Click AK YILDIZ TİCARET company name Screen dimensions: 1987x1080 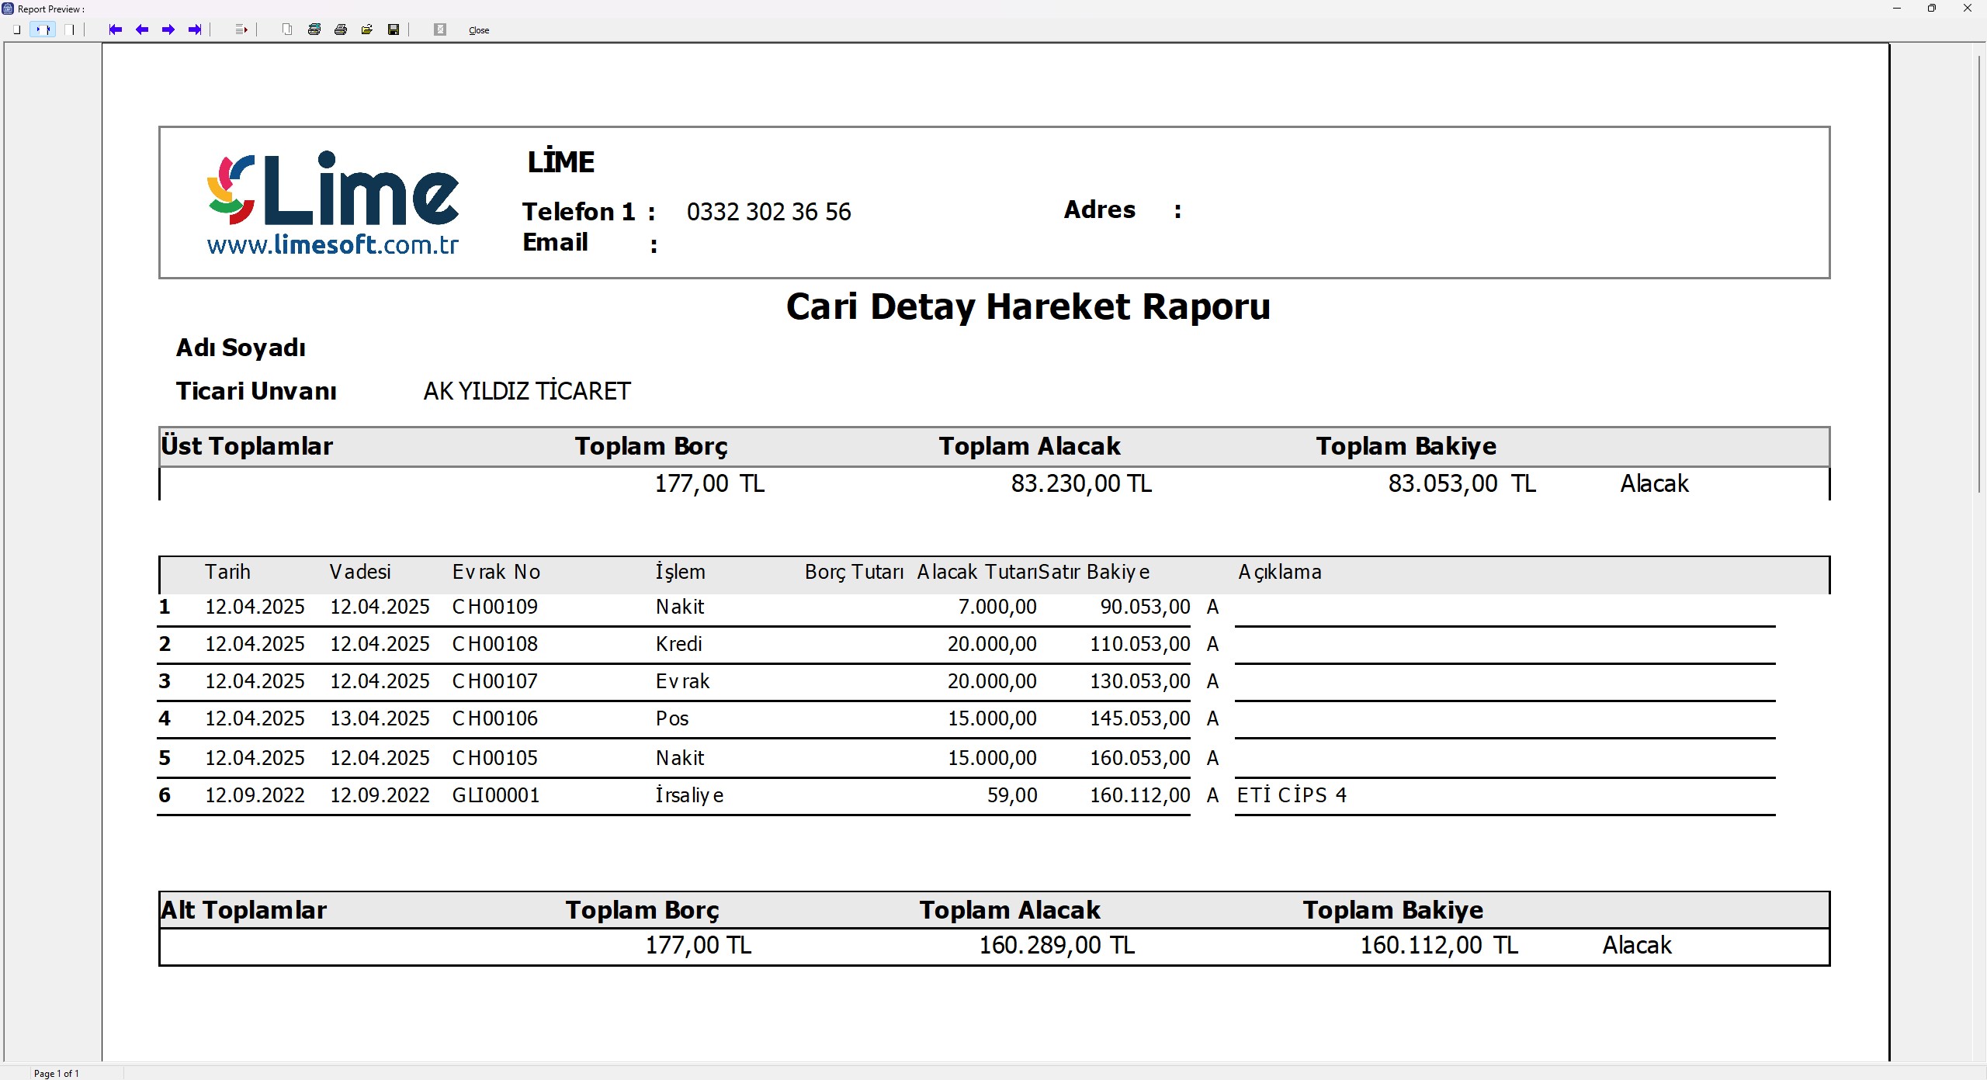527,391
